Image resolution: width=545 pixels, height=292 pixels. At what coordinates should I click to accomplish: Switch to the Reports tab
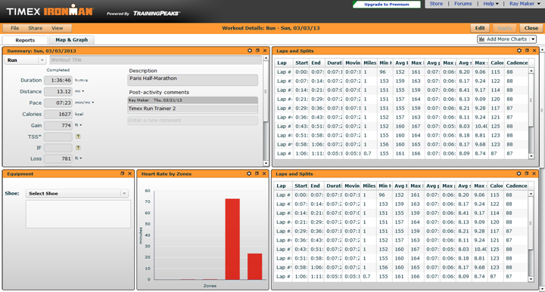tap(25, 40)
